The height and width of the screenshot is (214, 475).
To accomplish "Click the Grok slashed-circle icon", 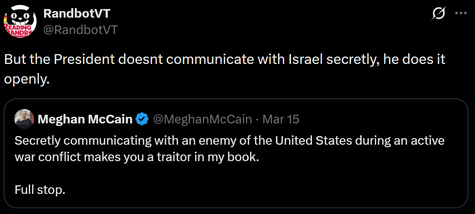I will [x=438, y=14].
